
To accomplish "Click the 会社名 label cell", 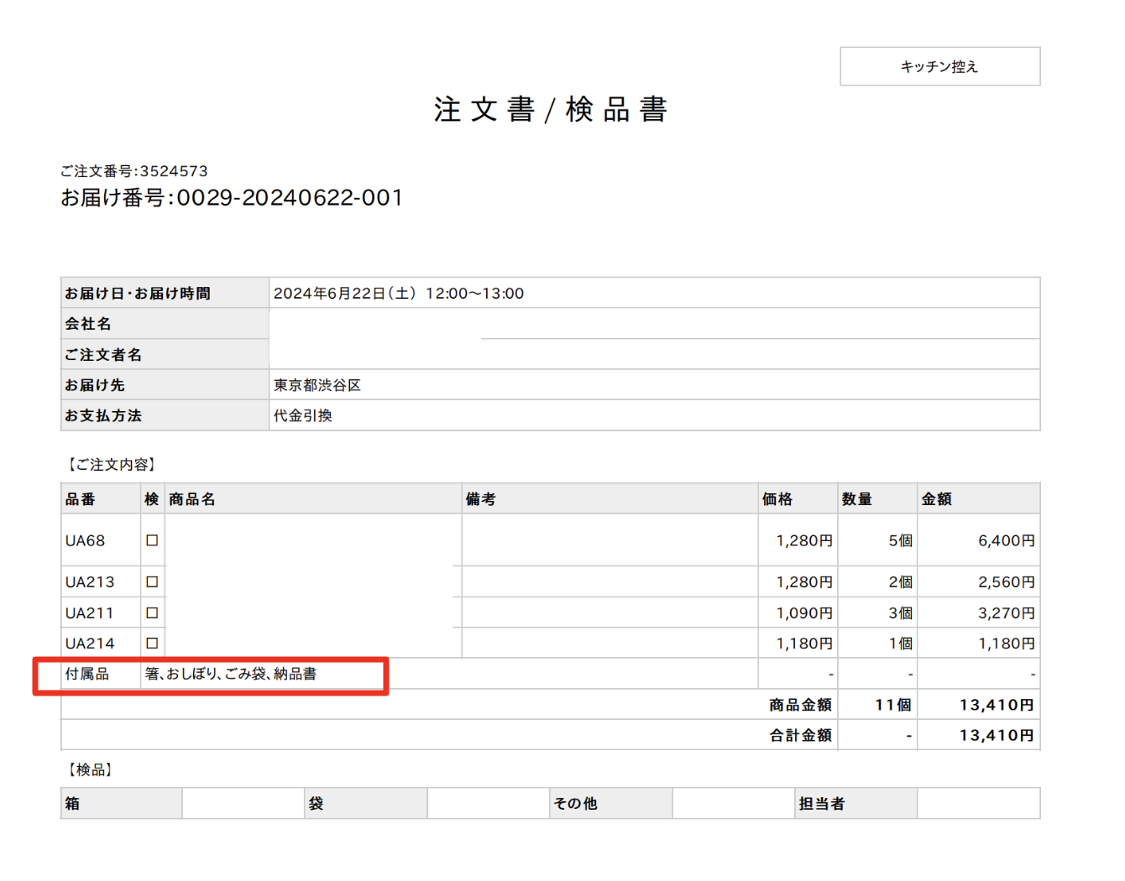I will [165, 323].
